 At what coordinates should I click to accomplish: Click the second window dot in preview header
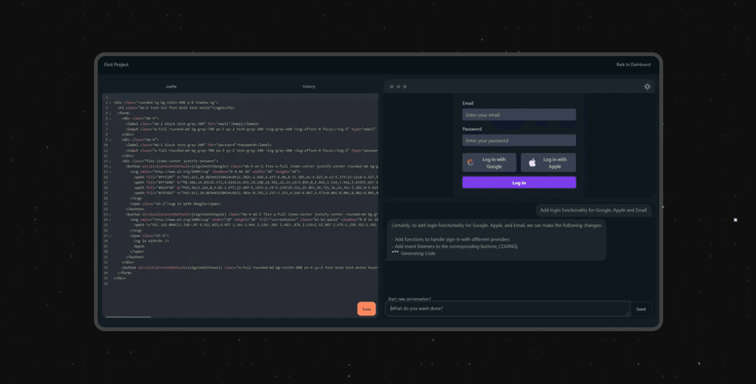(398, 87)
